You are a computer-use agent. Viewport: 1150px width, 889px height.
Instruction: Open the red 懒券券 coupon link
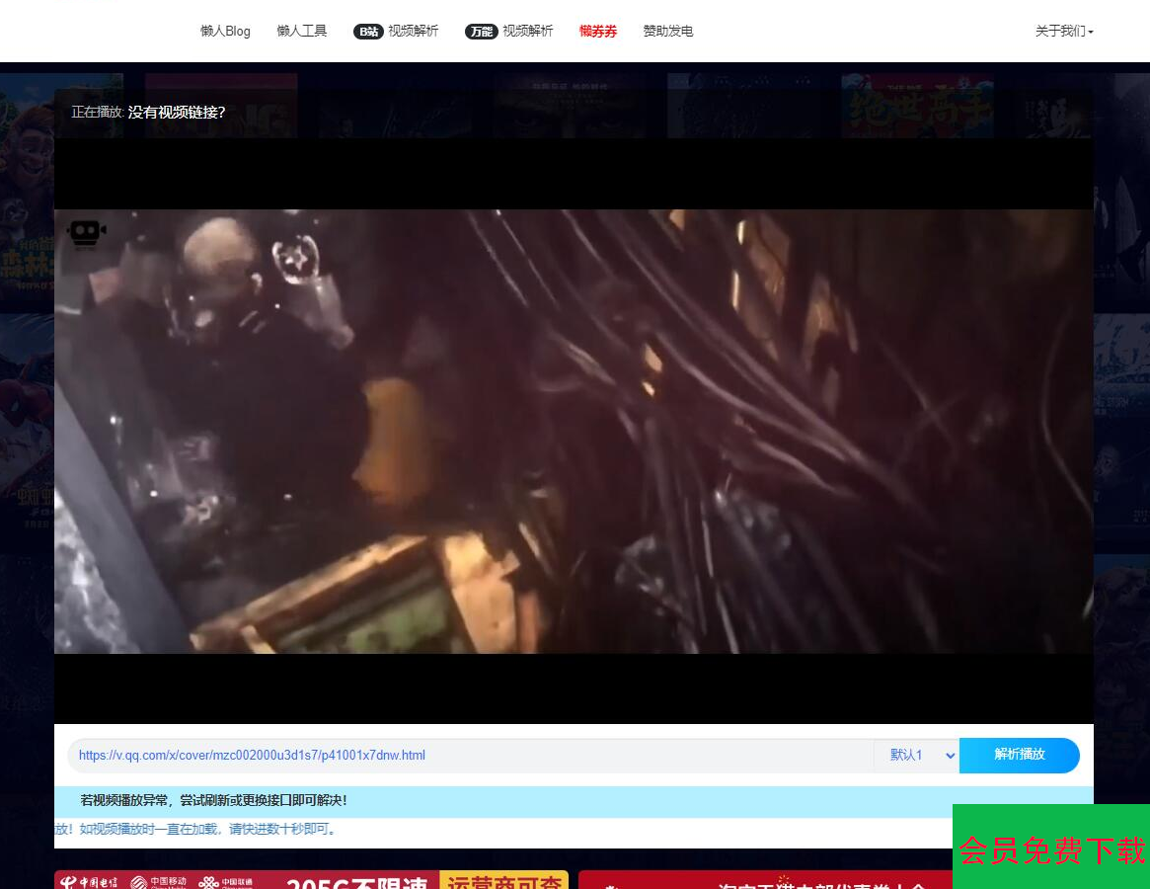(x=598, y=32)
